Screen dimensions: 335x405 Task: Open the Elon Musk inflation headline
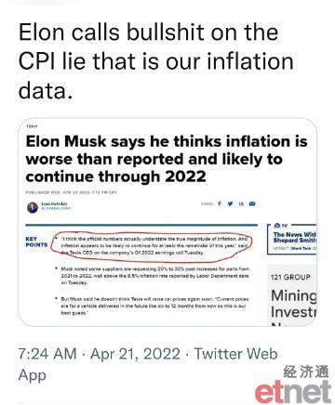pyautogui.click(x=167, y=159)
